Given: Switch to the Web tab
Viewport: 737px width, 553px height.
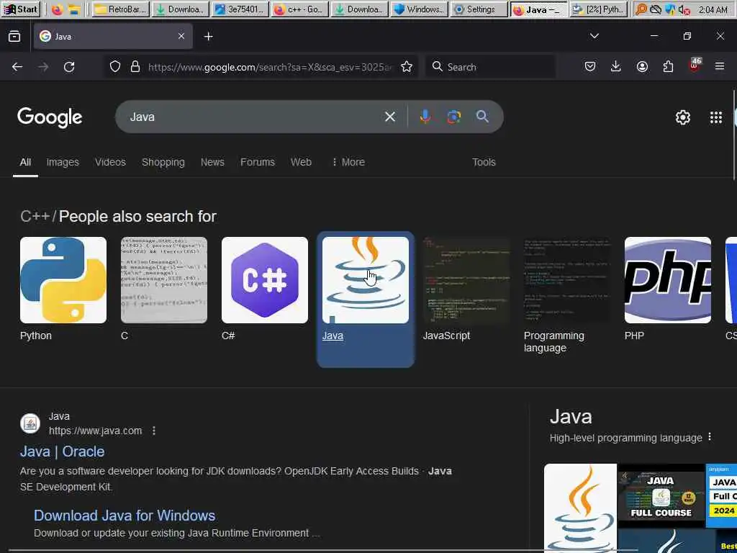Looking at the screenshot, I should (x=301, y=162).
